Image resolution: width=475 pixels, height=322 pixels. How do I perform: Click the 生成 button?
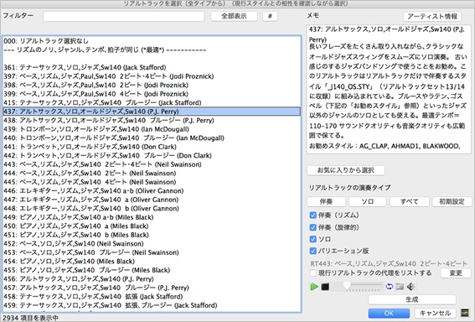click(x=412, y=299)
